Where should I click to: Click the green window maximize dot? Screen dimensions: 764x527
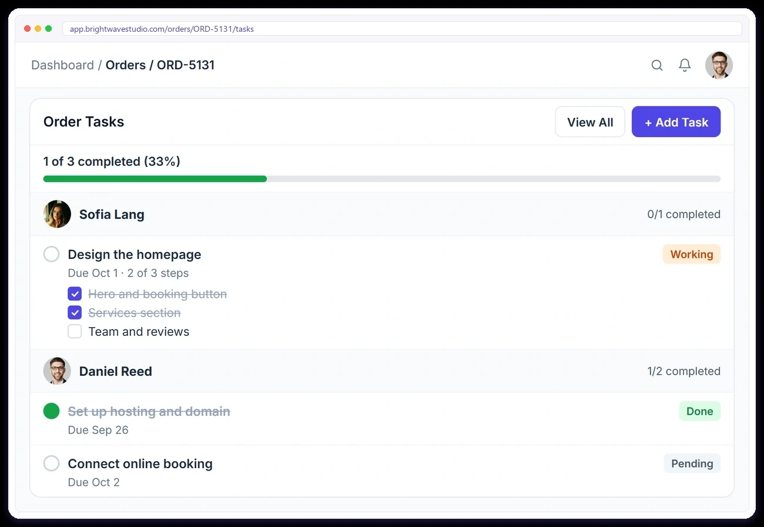[x=48, y=29]
